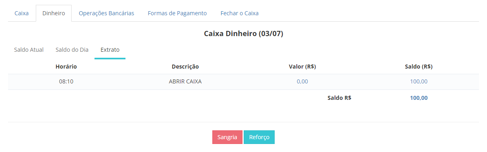This screenshot has height=152, width=487.
Task: Click the 0,00 value in the row
Action: [302, 81]
